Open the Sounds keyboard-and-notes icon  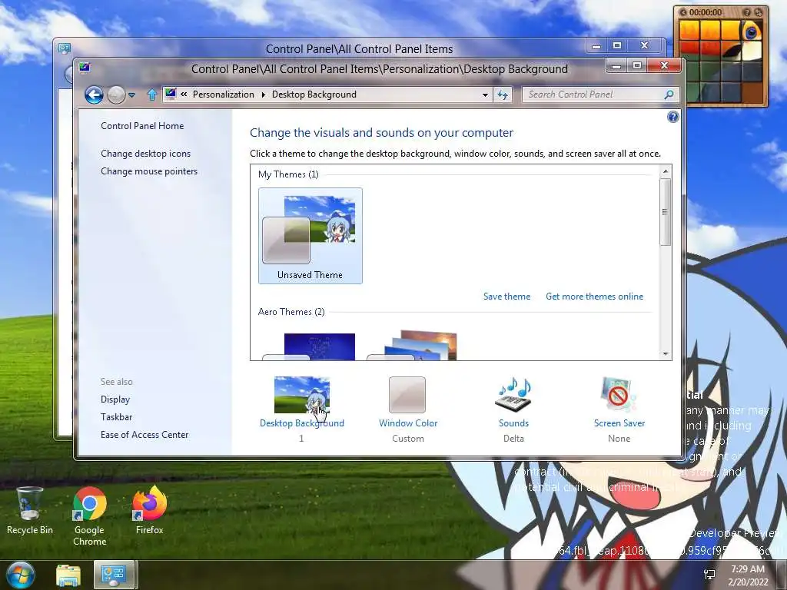[x=513, y=395]
